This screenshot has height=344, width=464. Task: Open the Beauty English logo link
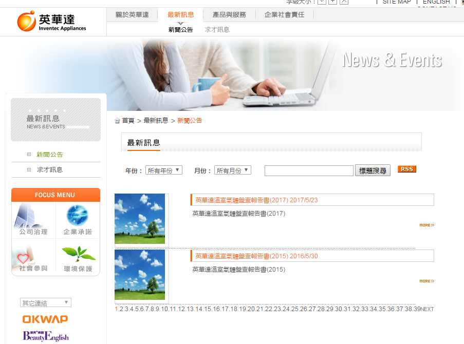click(46, 336)
